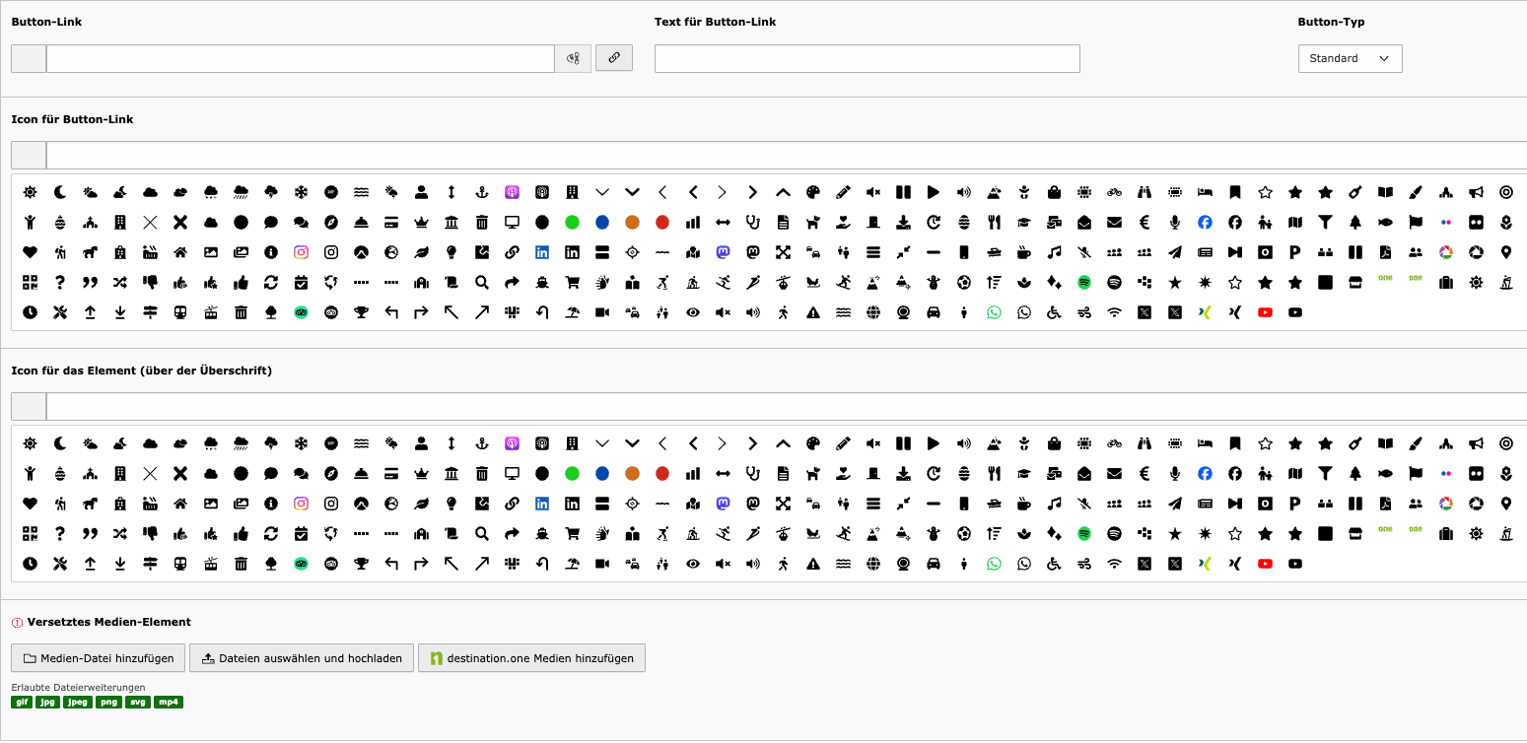
Task: Select the snowflake icon in the Button-Link icon grid
Action: (x=301, y=192)
